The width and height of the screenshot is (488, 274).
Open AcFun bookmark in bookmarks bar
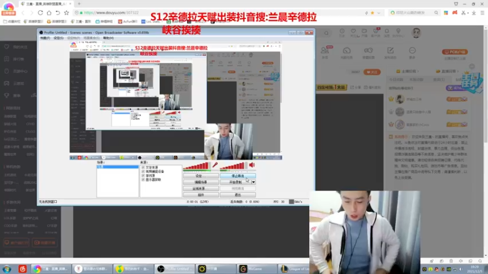pyautogui.click(x=127, y=21)
